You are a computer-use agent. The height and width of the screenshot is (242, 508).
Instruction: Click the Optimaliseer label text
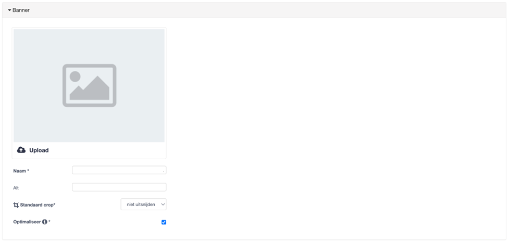[27, 222]
